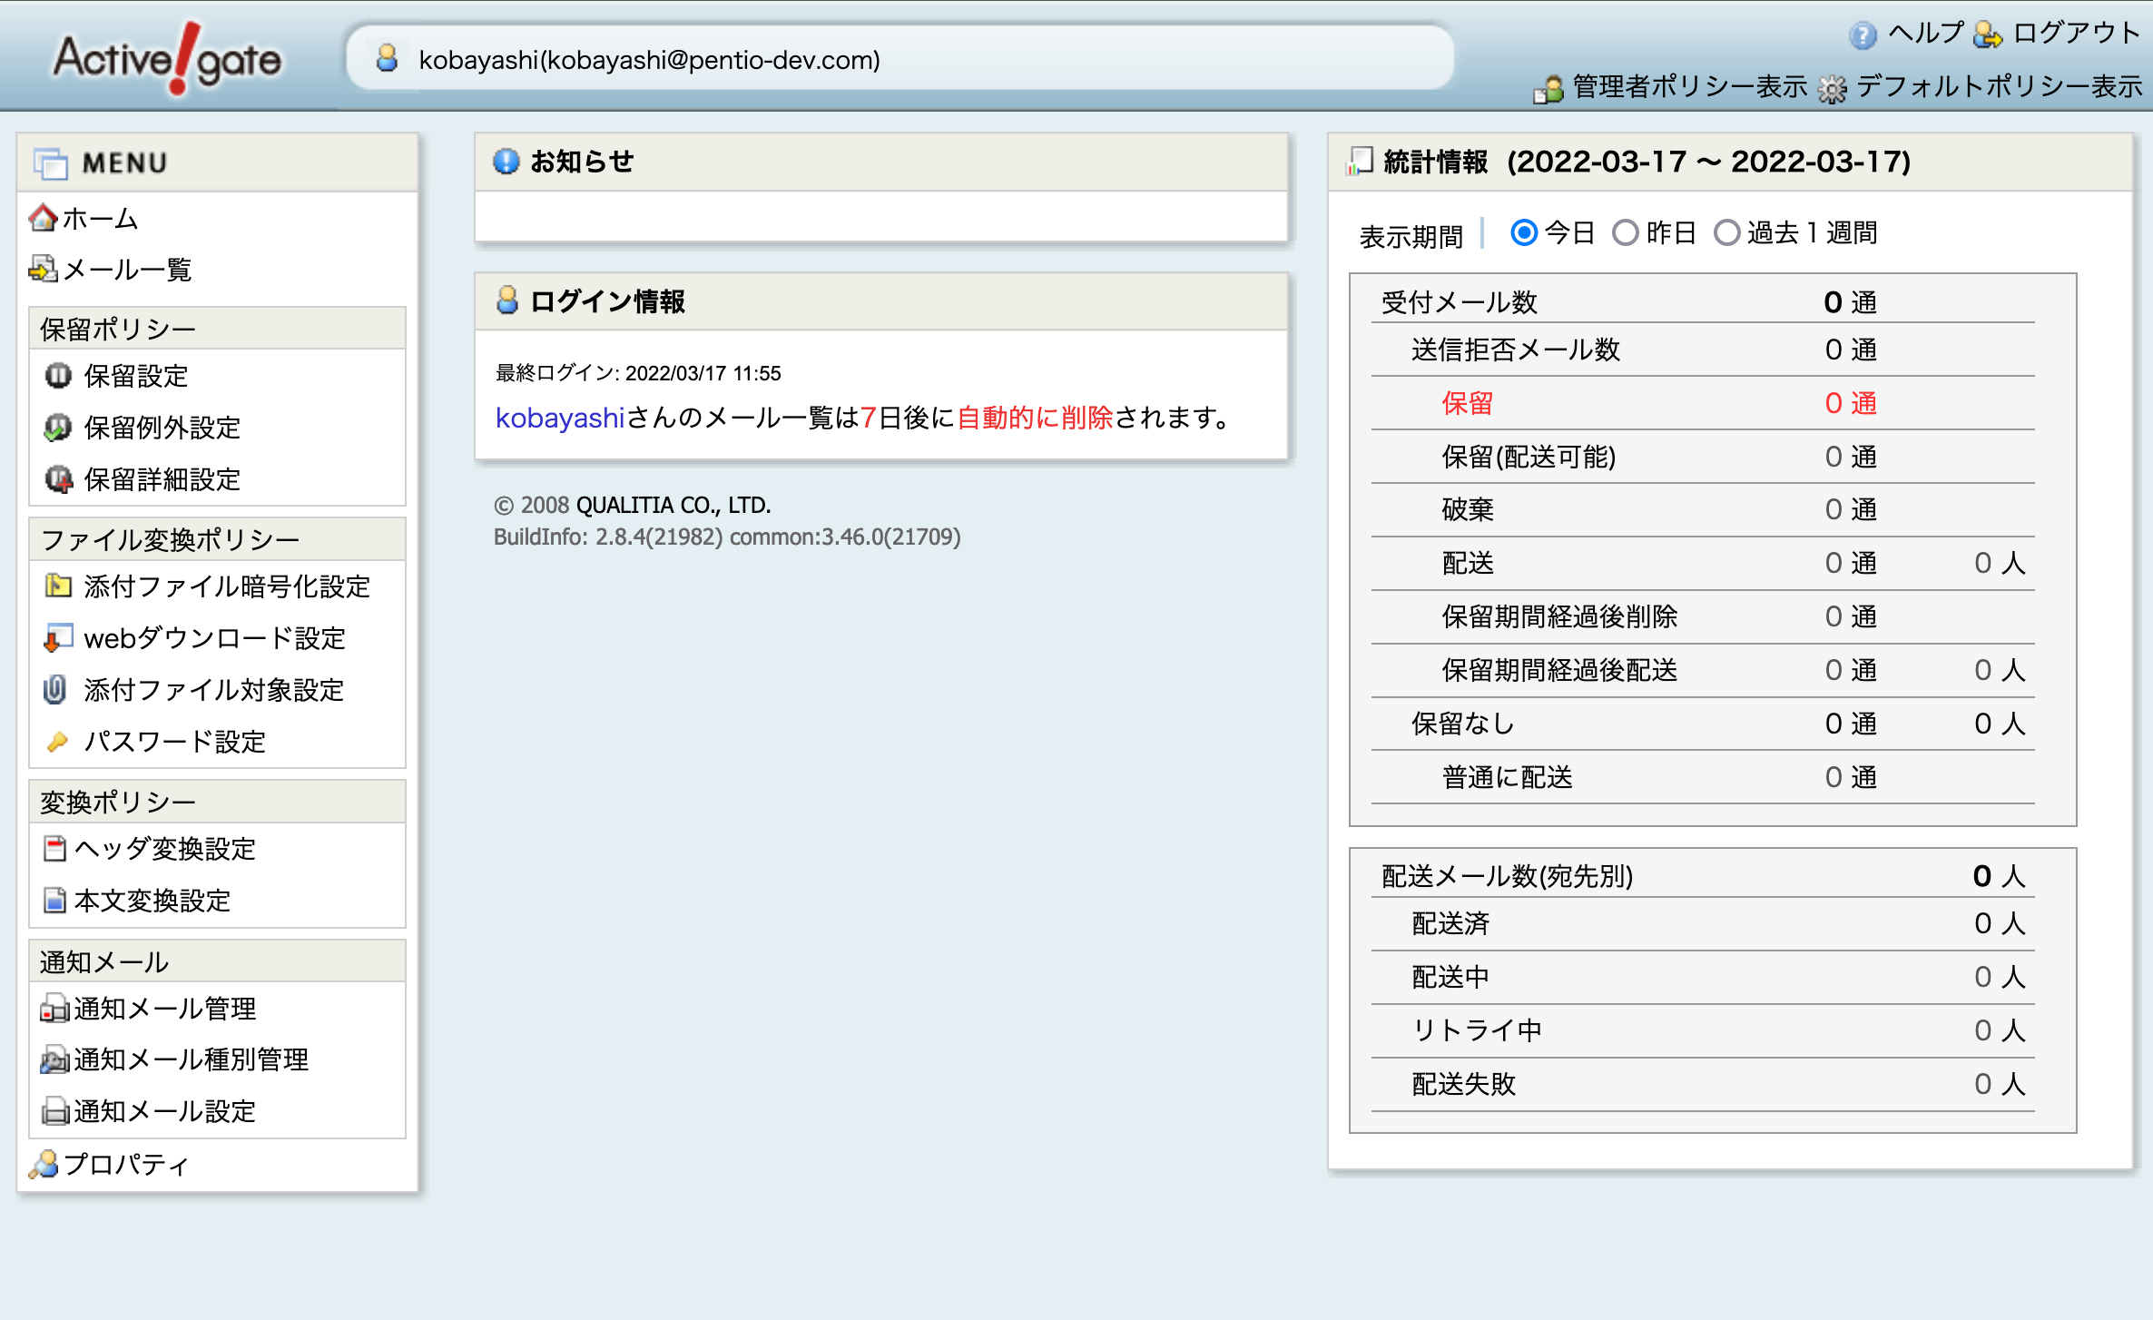
Task: Select the 昨日 display period radio
Action: pos(1626,233)
